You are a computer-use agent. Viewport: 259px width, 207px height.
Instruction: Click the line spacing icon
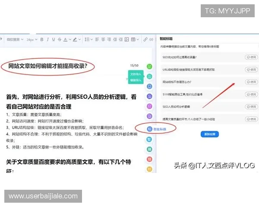point(87,39)
